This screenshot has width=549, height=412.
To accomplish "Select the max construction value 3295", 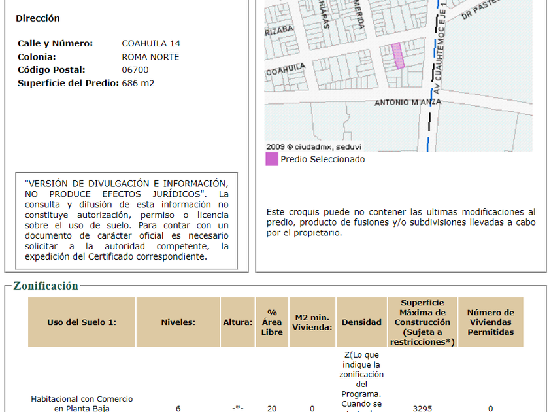I will 422,408.
